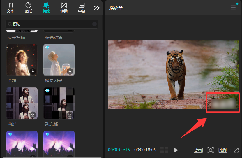Enter fullscreen player mode
Viewport: 242px width, 158px height.
click(x=236, y=150)
